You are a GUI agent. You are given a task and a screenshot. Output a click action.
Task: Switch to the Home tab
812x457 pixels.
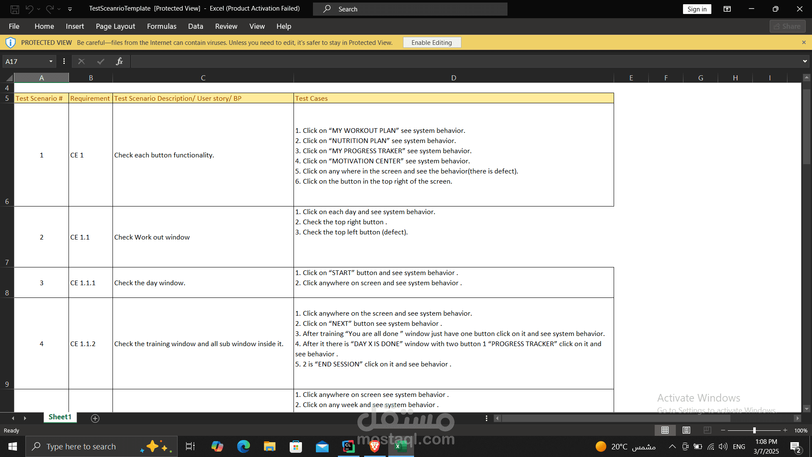[44, 26]
